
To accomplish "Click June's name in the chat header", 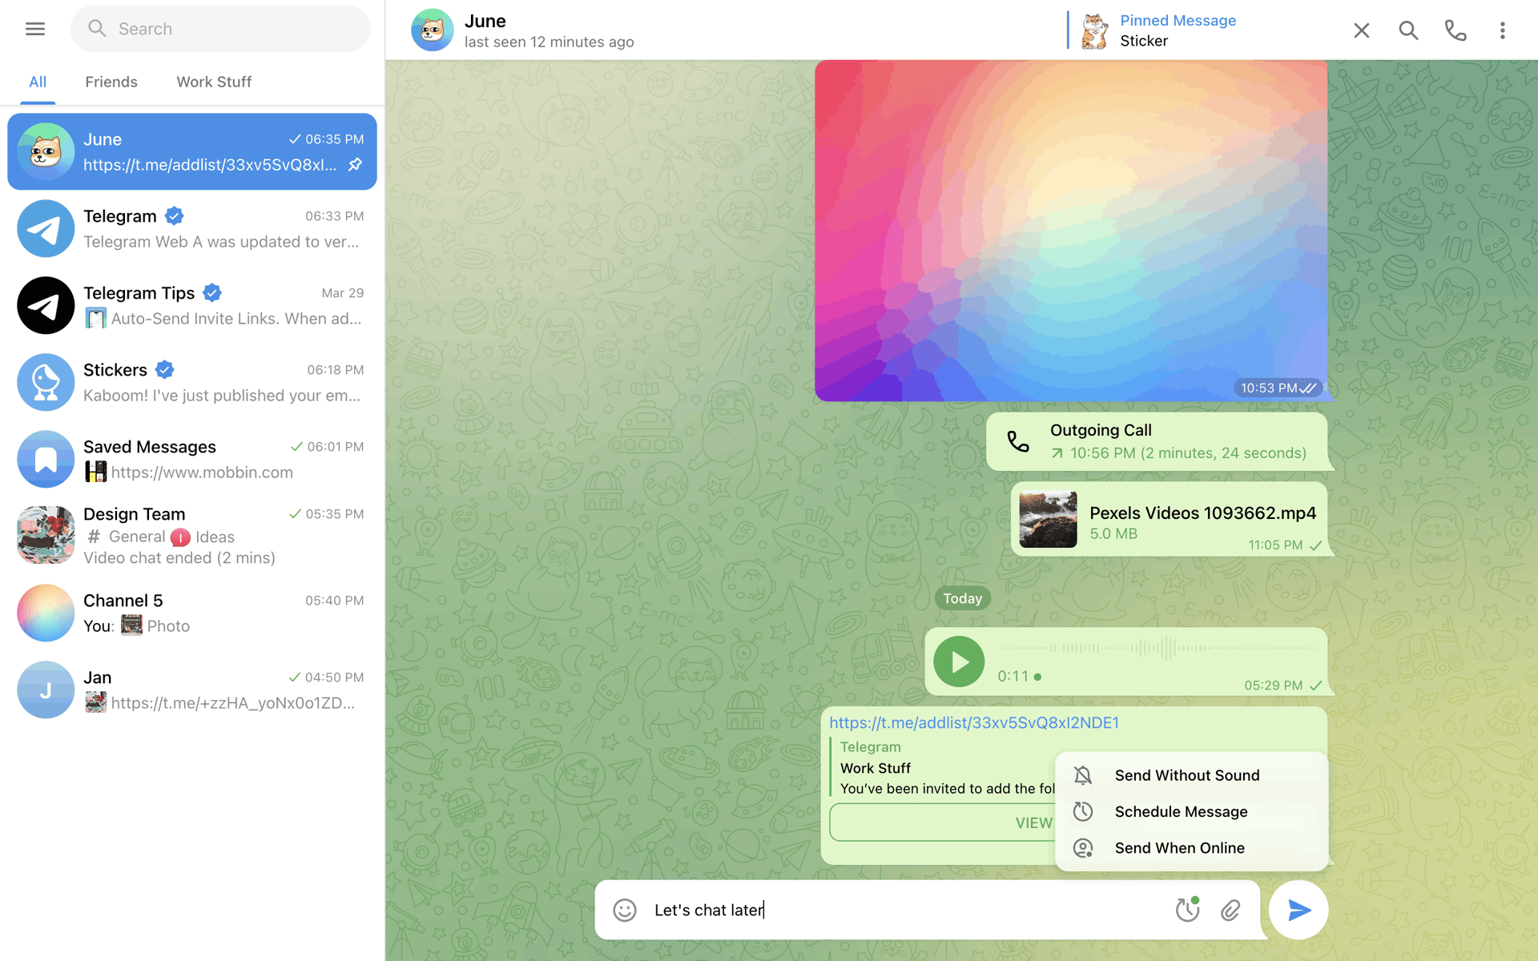I will point(485,21).
